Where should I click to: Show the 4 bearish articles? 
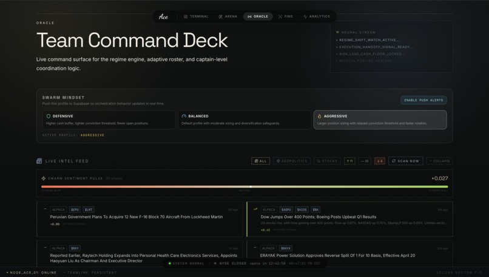pos(380,161)
